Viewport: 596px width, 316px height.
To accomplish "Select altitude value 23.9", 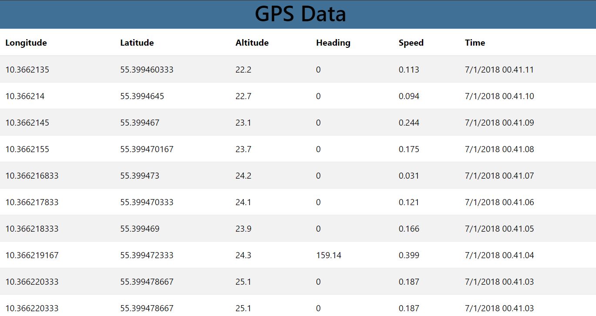I will click(x=243, y=229).
